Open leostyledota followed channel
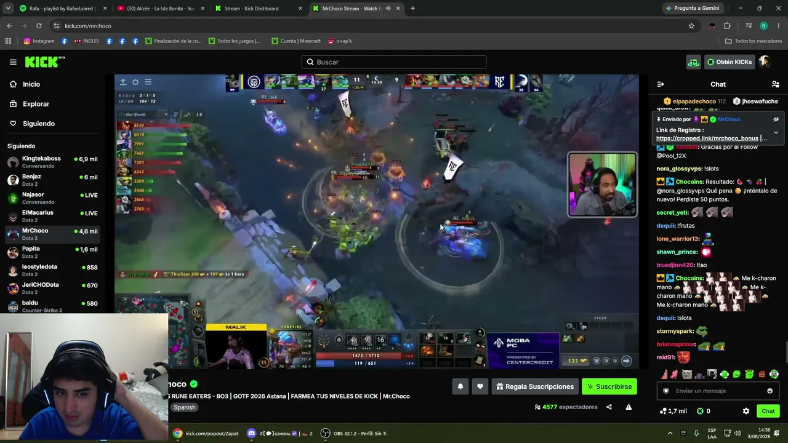The image size is (788, 443). tap(52, 270)
